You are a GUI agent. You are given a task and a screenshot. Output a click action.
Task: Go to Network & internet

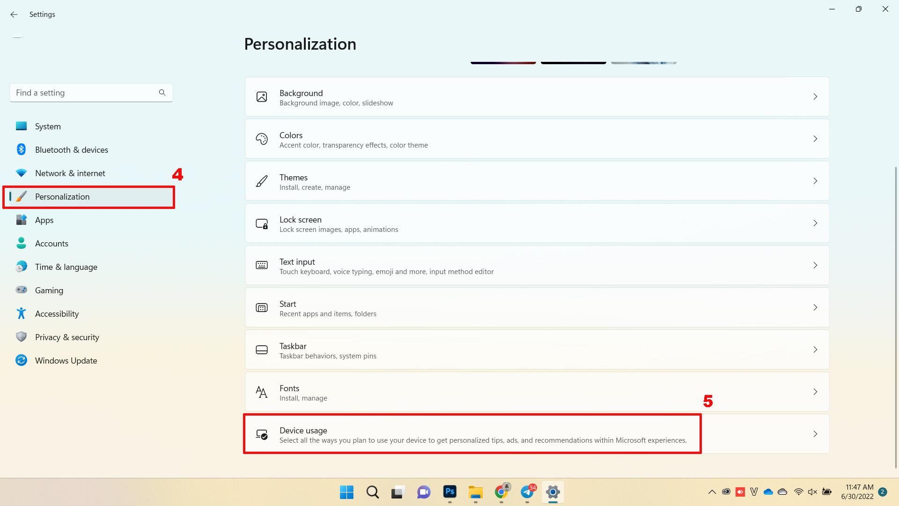tap(91, 173)
